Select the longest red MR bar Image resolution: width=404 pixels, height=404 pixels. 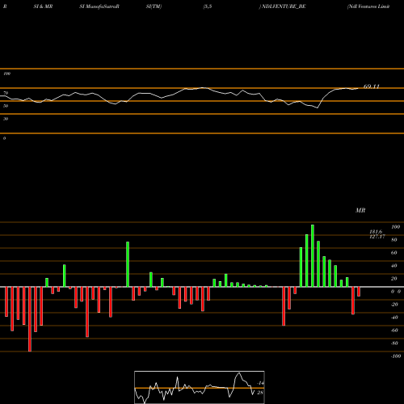point(30,319)
